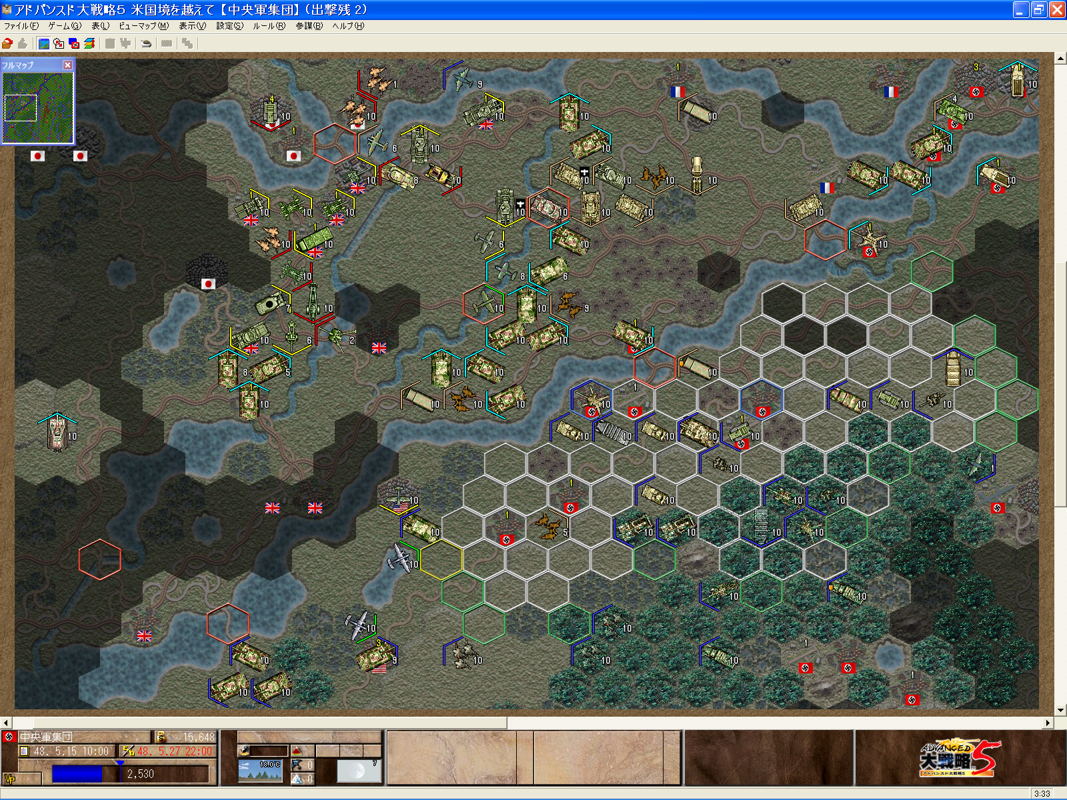This screenshot has width=1067, height=800.
Task: Click the horizontal scrollbar right arrow
Action: tap(1048, 723)
